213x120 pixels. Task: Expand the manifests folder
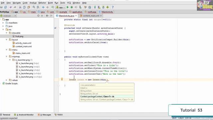[3, 23]
